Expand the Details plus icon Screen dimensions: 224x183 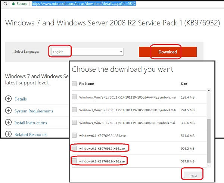click(9, 99)
